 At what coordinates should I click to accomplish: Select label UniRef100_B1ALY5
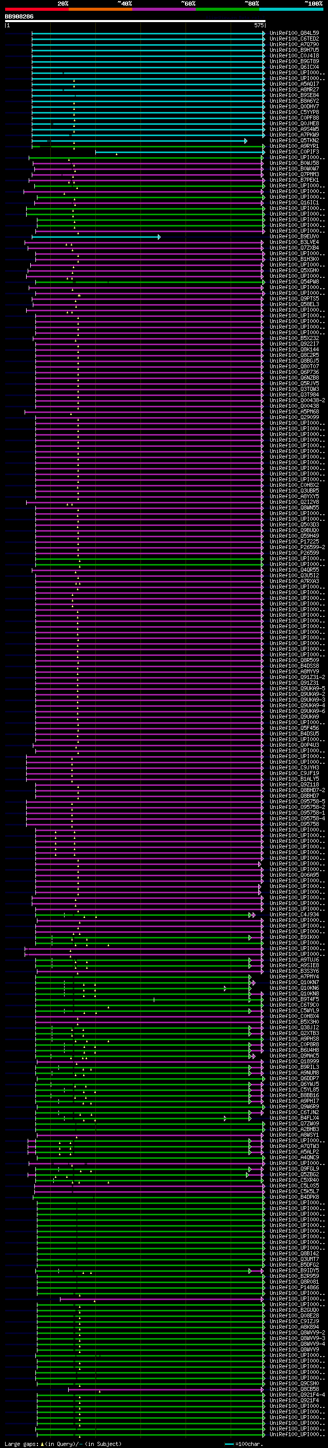pyautogui.click(x=294, y=779)
